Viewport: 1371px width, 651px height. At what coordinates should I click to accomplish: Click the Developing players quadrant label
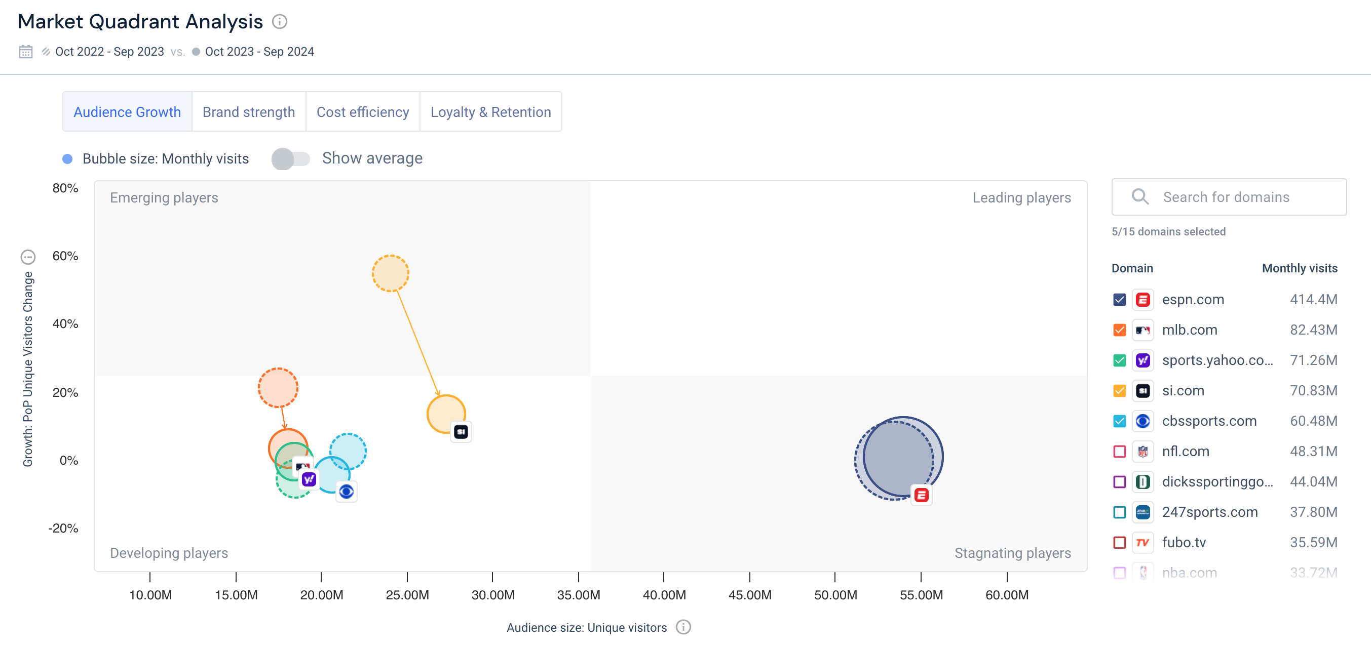coord(169,553)
